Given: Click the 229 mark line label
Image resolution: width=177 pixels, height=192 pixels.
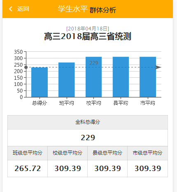Looking at the screenshot, I should [94, 63].
